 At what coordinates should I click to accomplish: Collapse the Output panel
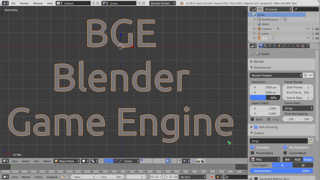(252, 133)
